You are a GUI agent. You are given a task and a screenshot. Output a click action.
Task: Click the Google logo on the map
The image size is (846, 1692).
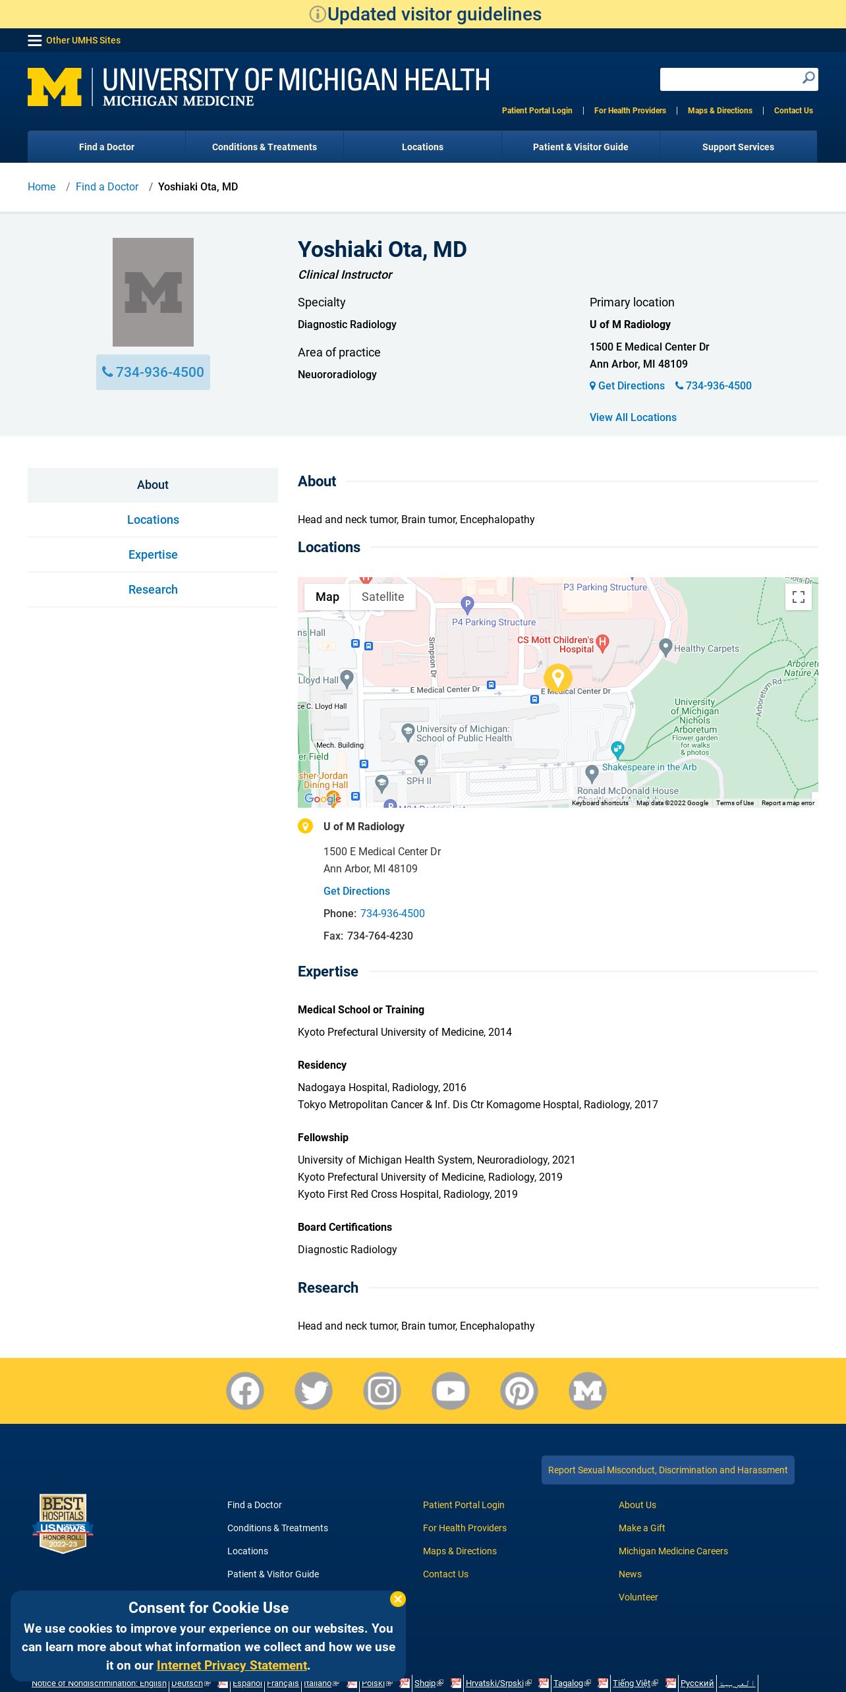(x=322, y=799)
